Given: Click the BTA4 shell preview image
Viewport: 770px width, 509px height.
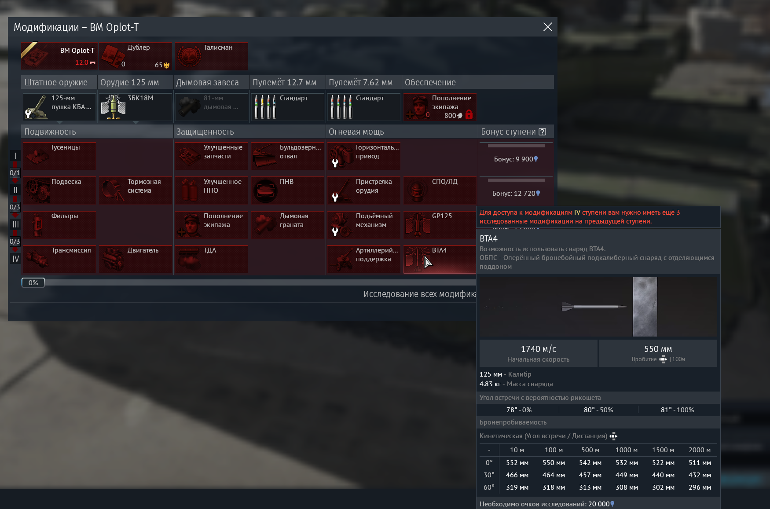Looking at the screenshot, I should coord(598,307).
